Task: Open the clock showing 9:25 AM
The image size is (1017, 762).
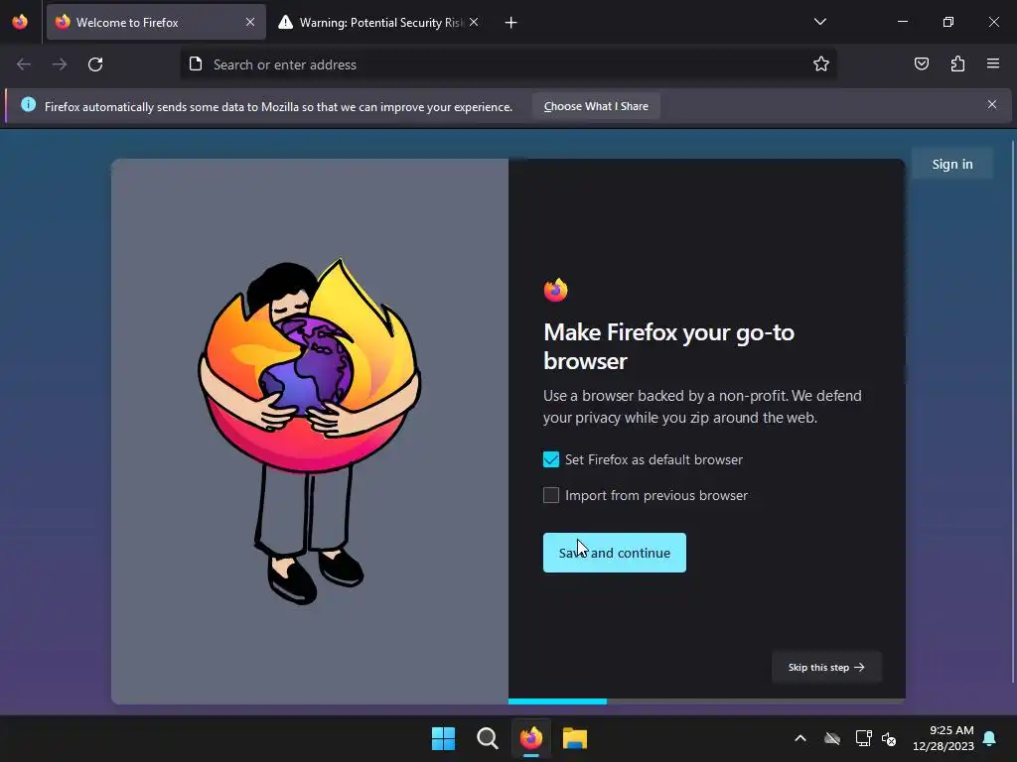Action: (x=944, y=738)
